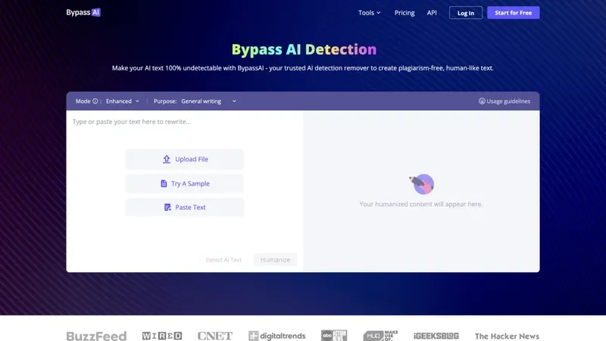Screen dimensions: 606x341
Task: Click the BuzzFeed logo
Action: pos(96,336)
